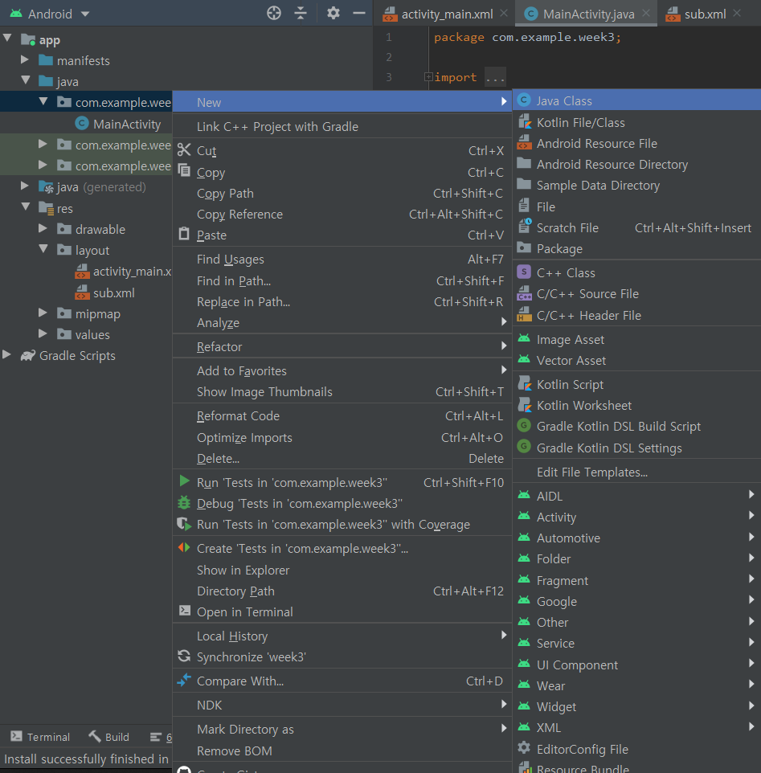
Task: Close the activity_main.xml tab
Action: [x=504, y=14]
